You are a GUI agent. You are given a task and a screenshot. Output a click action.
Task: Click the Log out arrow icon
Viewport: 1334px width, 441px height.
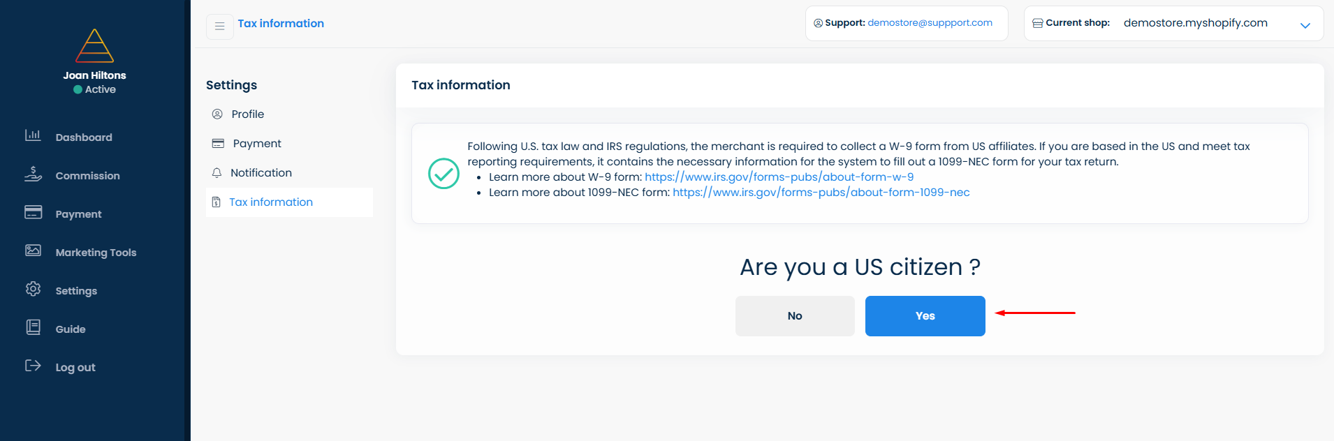[x=33, y=366]
